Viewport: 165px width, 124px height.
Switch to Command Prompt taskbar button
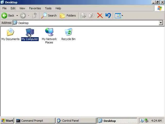click(x=35, y=121)
